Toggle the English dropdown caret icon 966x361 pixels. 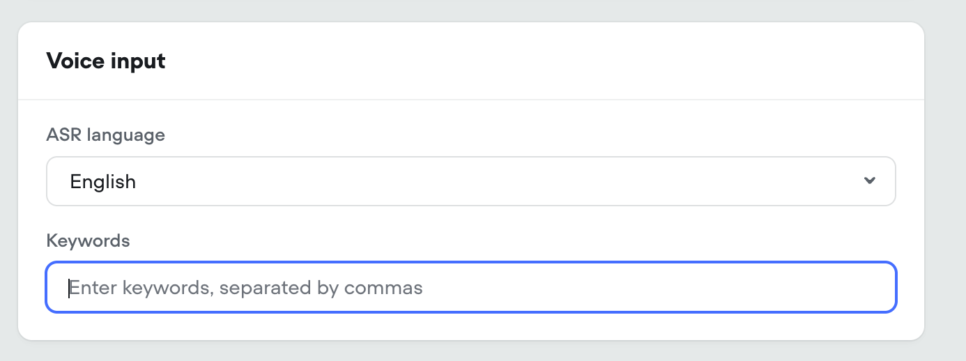coord(869,181)
